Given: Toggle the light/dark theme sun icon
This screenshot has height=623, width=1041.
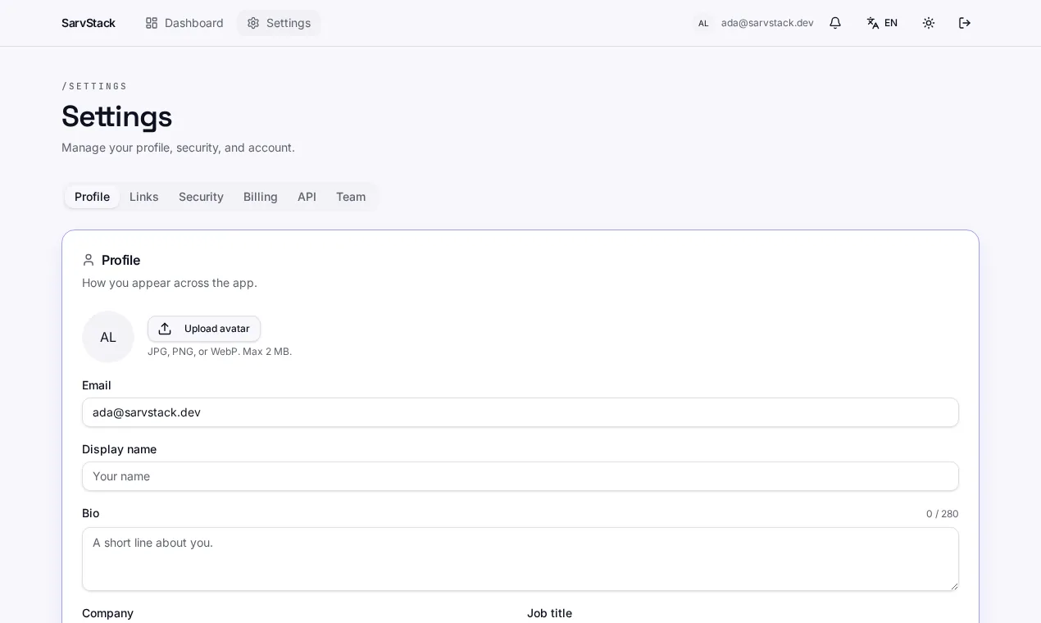Looking at the screenshot, I should [929, 23].
